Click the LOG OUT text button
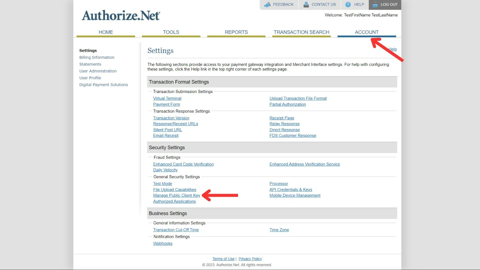Viewport: 480px width, 270px height. point(389,4)
